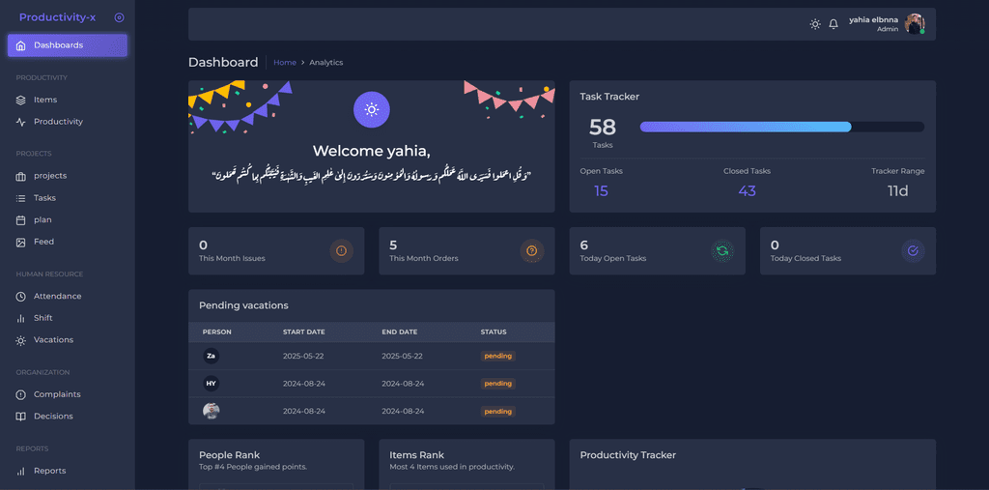Click the People Rank card title
This screenshot has width=989, height=490.
[230, 455]
